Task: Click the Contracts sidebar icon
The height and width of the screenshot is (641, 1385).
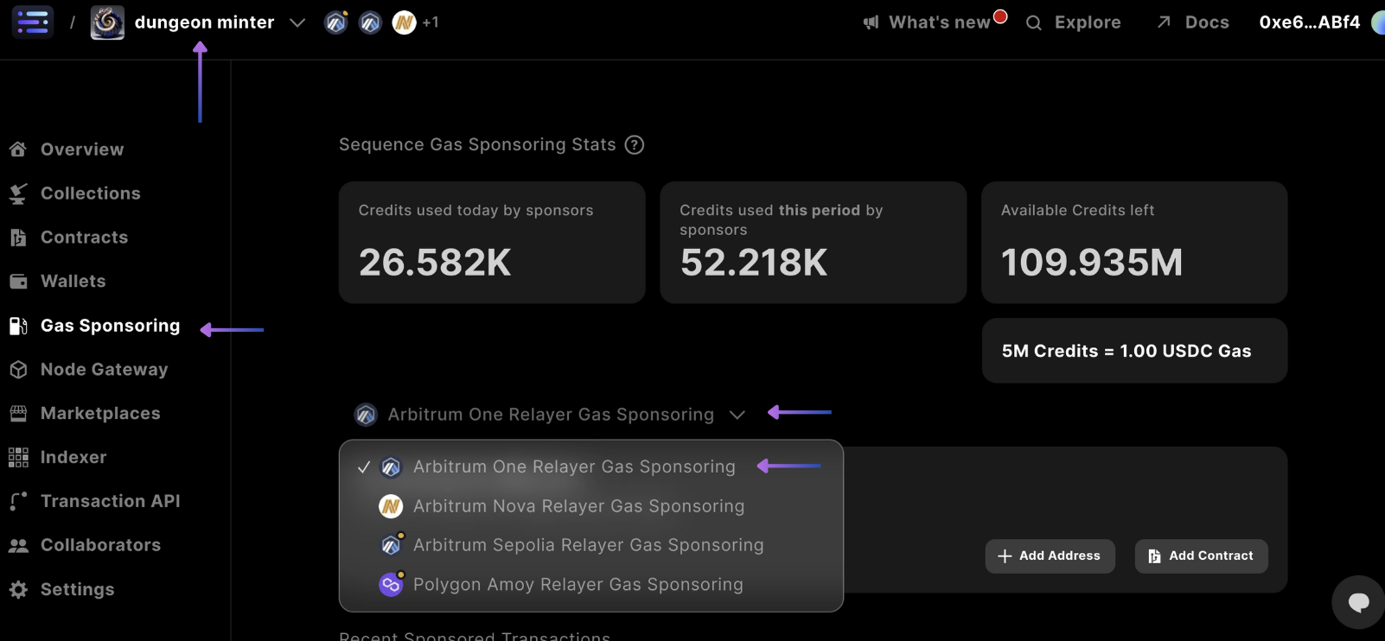Action: 18,238
